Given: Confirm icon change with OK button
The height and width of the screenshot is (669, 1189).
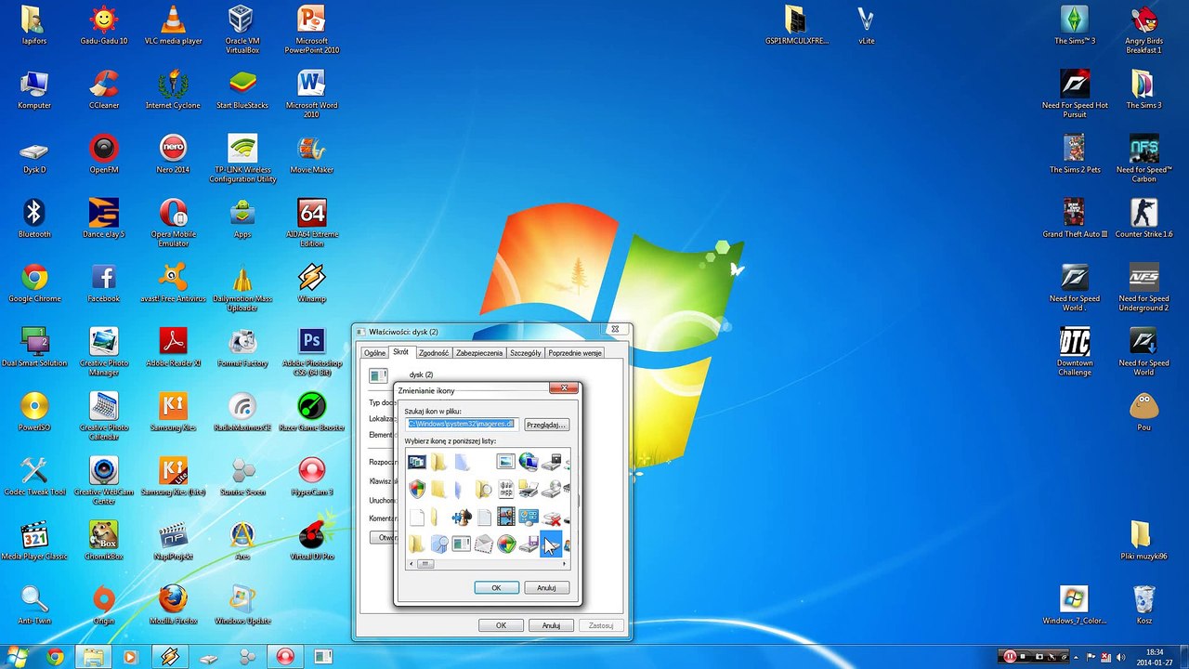Looking at the screenshot, I should point(496,588).
